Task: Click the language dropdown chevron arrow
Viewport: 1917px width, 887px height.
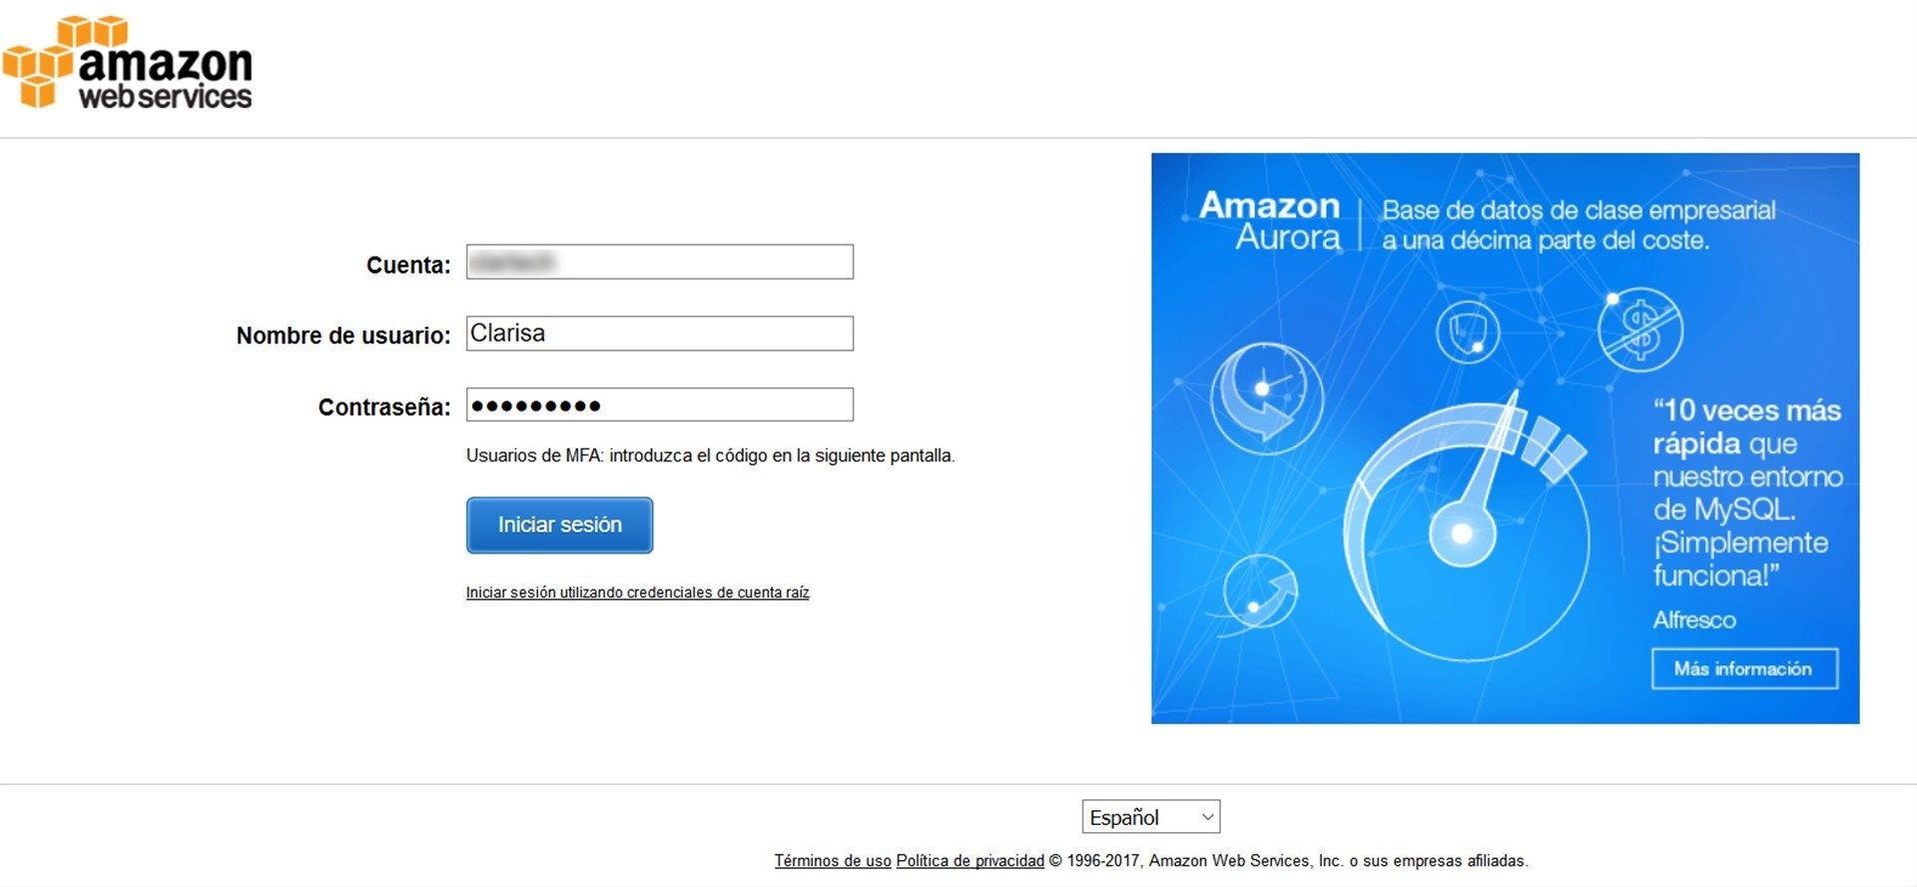Action: [x=1207, y=817]
